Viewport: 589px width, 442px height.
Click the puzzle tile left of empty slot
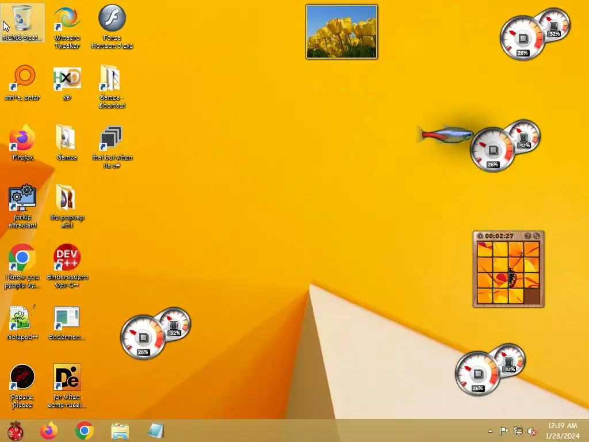pos(517,296)
